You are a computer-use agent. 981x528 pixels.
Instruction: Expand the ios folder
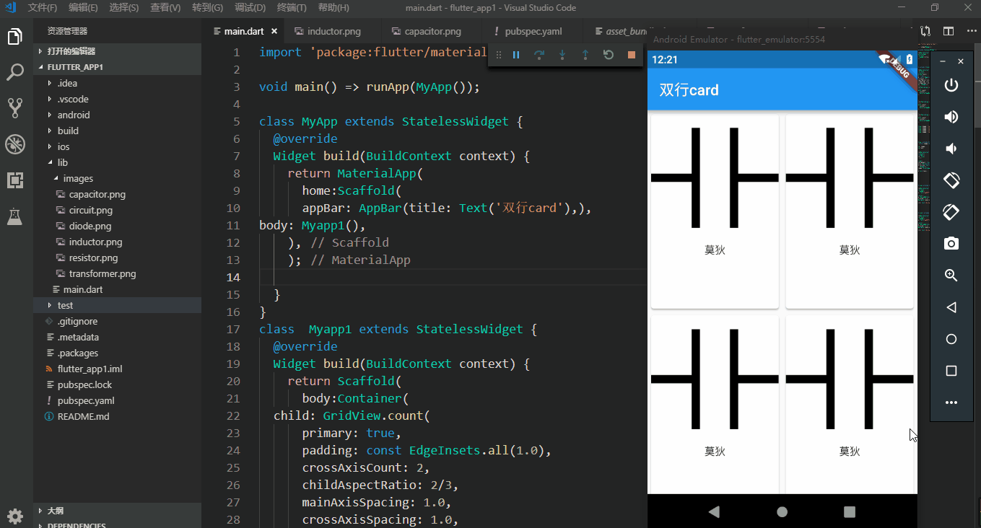tap(117, 146)
